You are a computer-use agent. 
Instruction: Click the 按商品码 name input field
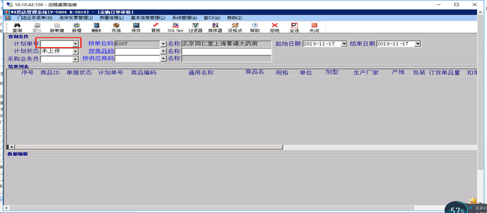[x=226, y=51]
